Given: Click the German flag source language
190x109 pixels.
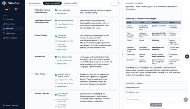Looking at the screenshot, I should point(7,9).
